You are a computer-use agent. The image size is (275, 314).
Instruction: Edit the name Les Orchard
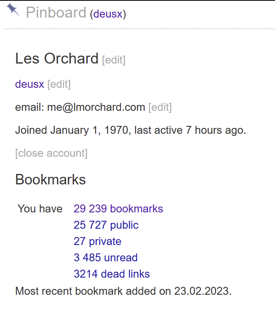tap(114, 60)
